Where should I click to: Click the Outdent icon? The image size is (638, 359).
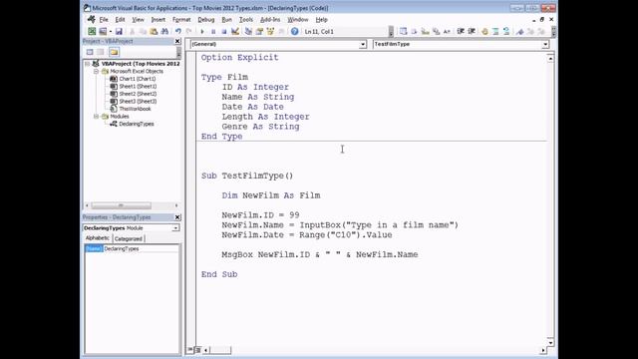[472, 31]
